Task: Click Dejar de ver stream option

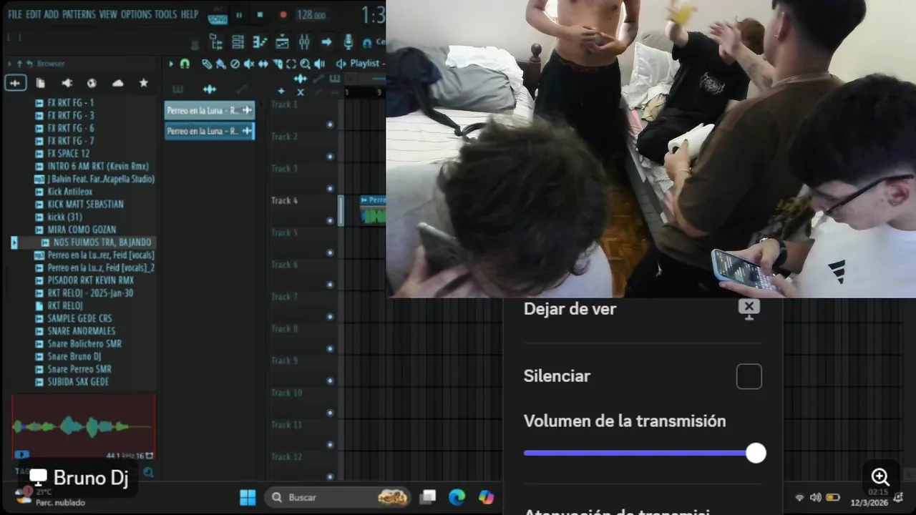Action: point(642,309)
